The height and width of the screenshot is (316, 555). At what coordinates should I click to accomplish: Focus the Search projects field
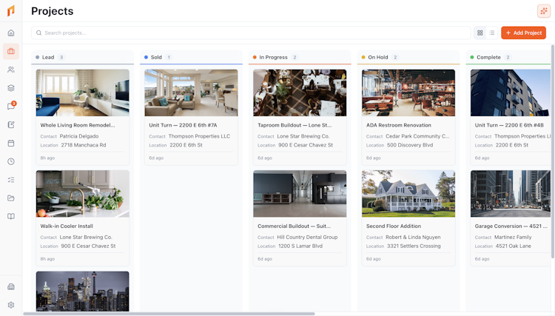click(251, 33)
